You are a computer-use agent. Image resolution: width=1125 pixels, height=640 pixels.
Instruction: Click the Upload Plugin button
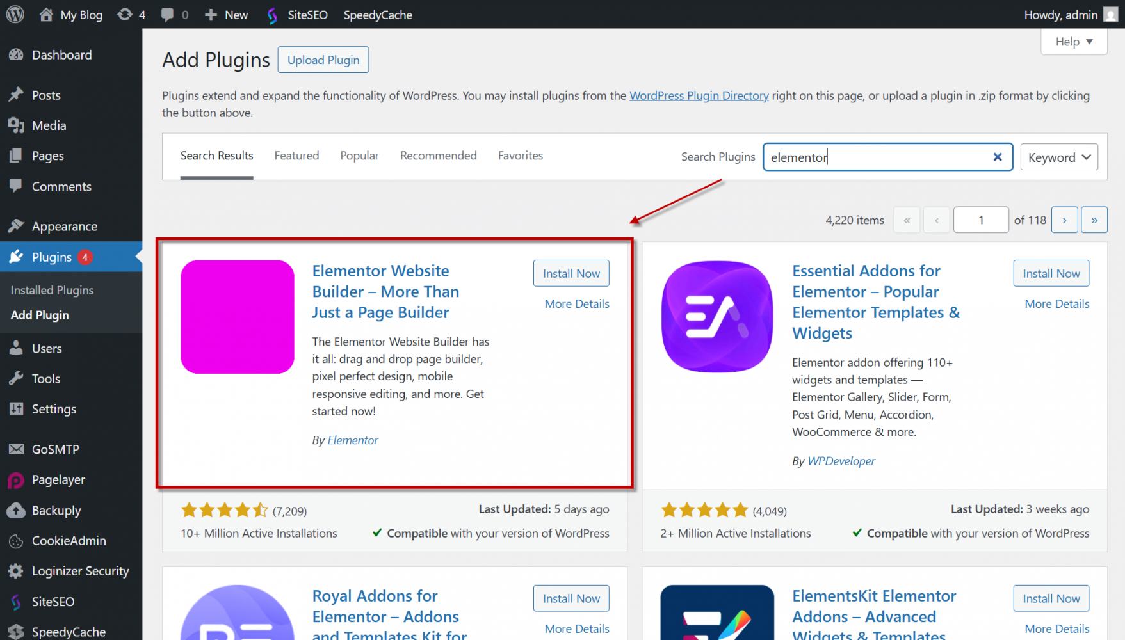(323, 60)
